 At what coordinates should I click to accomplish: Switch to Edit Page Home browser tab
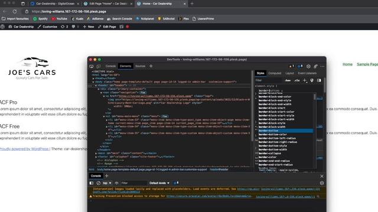(108, 4)
